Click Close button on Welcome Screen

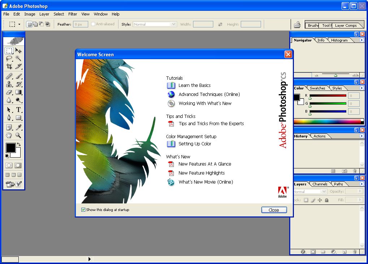point(274,210)
